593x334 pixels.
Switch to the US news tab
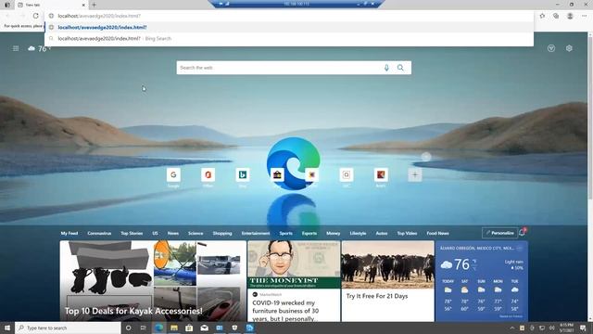(155, 233)
